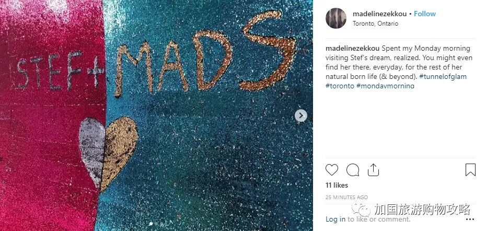486x231 pixels.
Task: Open the 25 MINUTES AGO timestamp
Action: point(346,197)
